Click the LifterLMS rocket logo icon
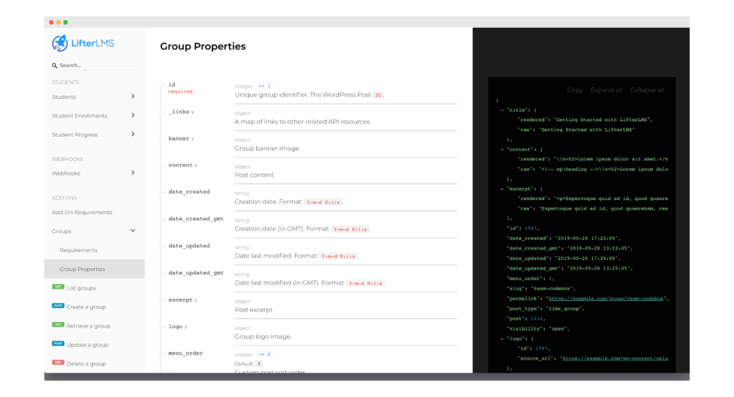The height and width of the screenshot is (397, 734). click(59, 43)
